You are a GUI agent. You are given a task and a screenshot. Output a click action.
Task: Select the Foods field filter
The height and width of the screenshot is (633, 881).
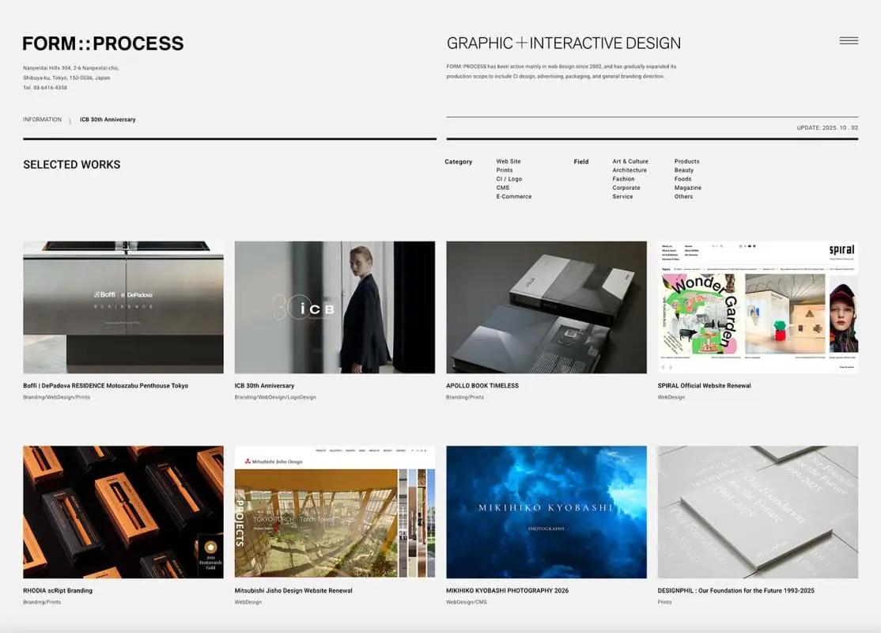[682, 179]
